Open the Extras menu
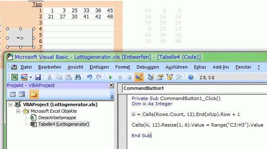 point(200,67)
